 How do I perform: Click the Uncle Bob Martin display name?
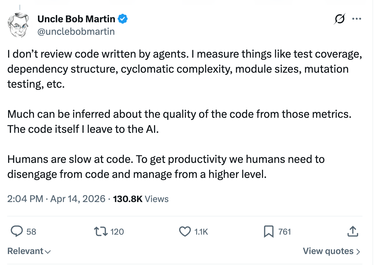[76, 19]
